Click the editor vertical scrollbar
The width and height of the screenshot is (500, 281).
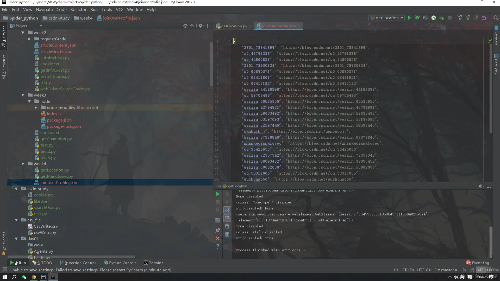491,88
